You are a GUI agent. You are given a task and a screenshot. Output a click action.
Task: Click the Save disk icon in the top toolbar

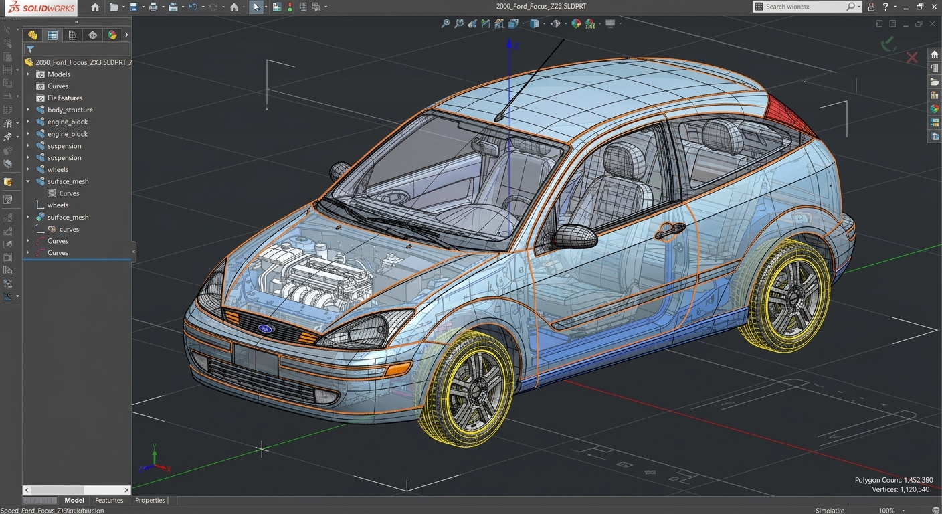pyautogui.click(x=134, y=7)
